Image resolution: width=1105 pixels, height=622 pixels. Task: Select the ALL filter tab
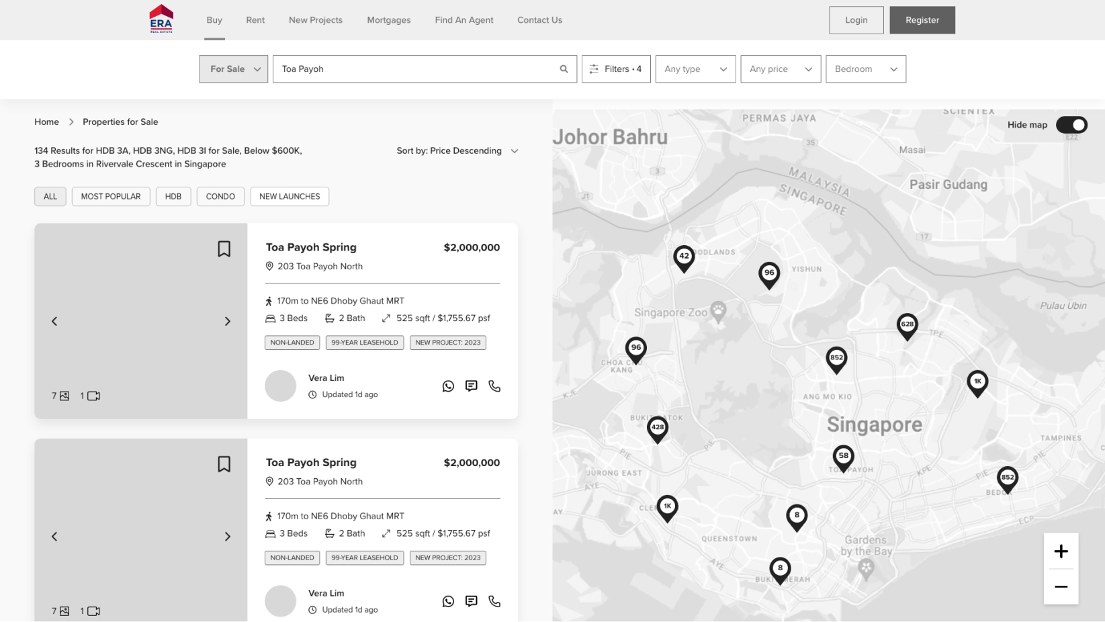point(50,196)
